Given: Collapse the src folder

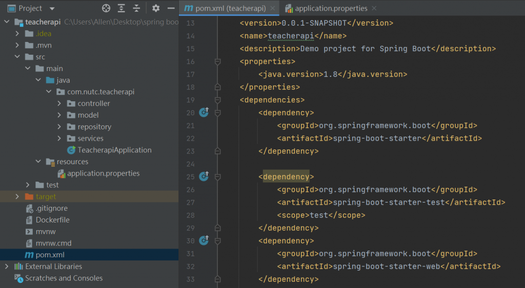Looking at the screenshot, I should tap(17, 57).
